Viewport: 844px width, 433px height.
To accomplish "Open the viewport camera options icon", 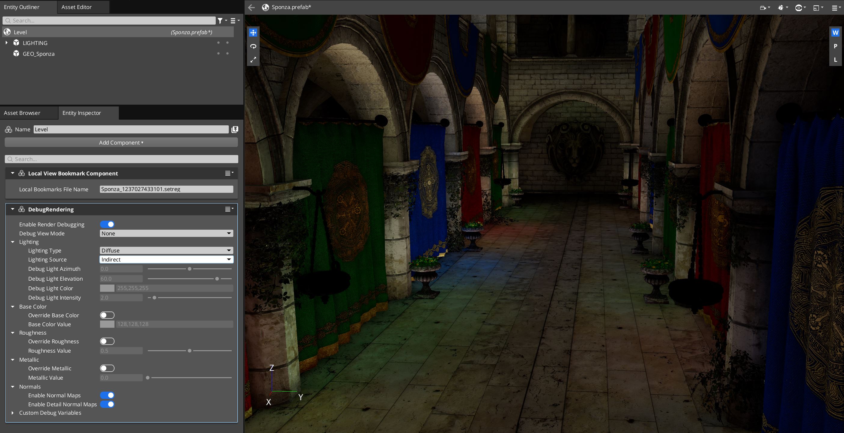I will click(763, 7).
